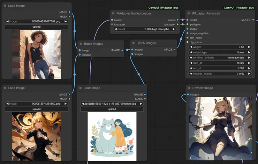Click the ComfyUI_IPAdapter_plus badge above Unified Loader

tap(163, 8)
